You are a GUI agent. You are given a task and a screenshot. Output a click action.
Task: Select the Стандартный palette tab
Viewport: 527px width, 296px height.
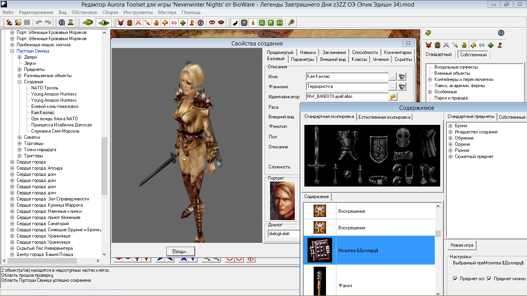439,54
